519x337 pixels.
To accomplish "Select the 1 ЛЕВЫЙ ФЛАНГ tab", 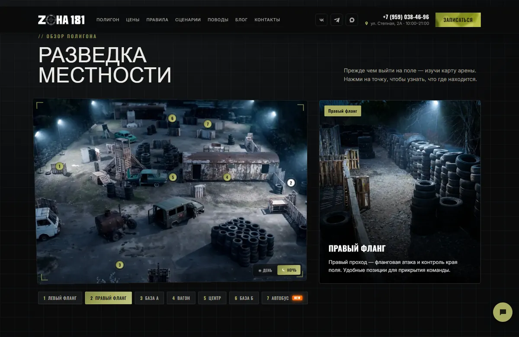I will pyautogui.click(x=60, y=298).
